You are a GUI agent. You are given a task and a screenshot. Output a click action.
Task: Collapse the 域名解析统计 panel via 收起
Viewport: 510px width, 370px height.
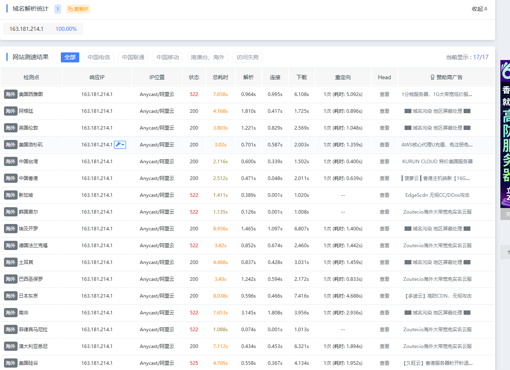479,8
